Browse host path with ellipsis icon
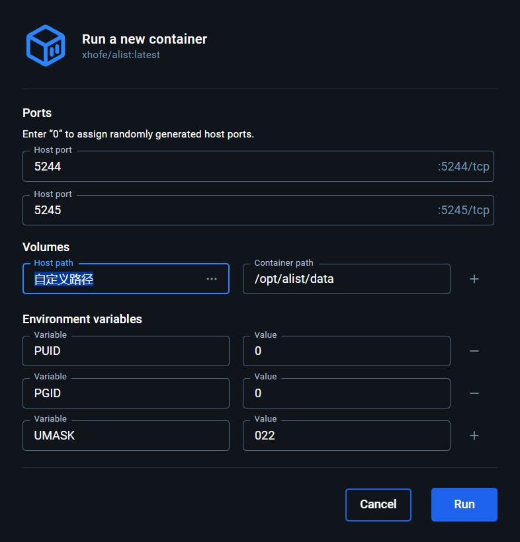The image size is (520, 542). (x=212, y=279)
